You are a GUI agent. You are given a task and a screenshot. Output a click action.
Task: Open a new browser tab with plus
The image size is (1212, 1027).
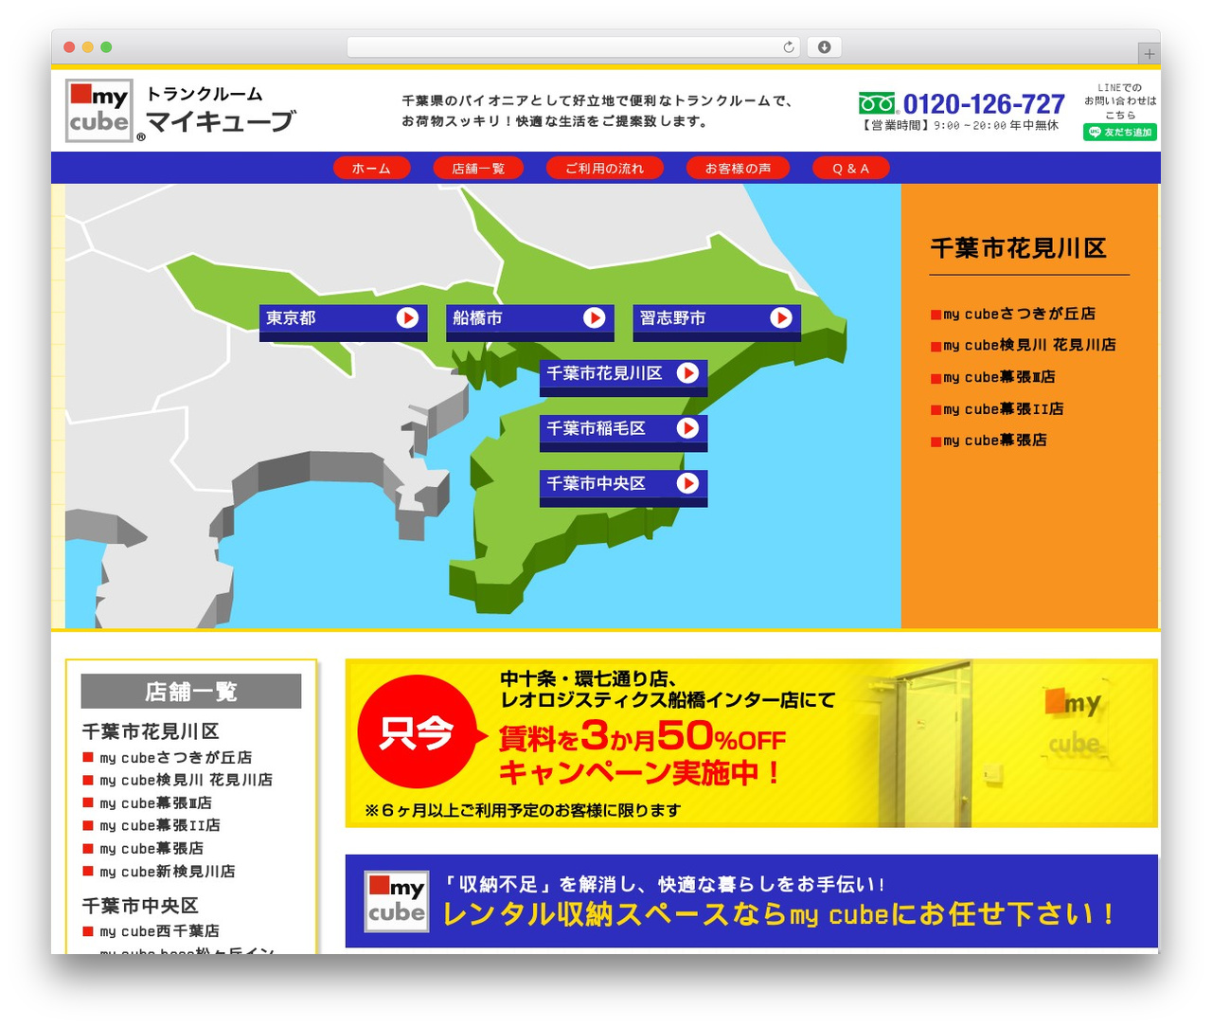1149,54
